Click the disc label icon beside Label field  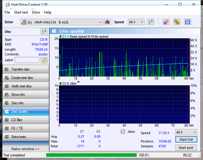(x=44, y=60)
